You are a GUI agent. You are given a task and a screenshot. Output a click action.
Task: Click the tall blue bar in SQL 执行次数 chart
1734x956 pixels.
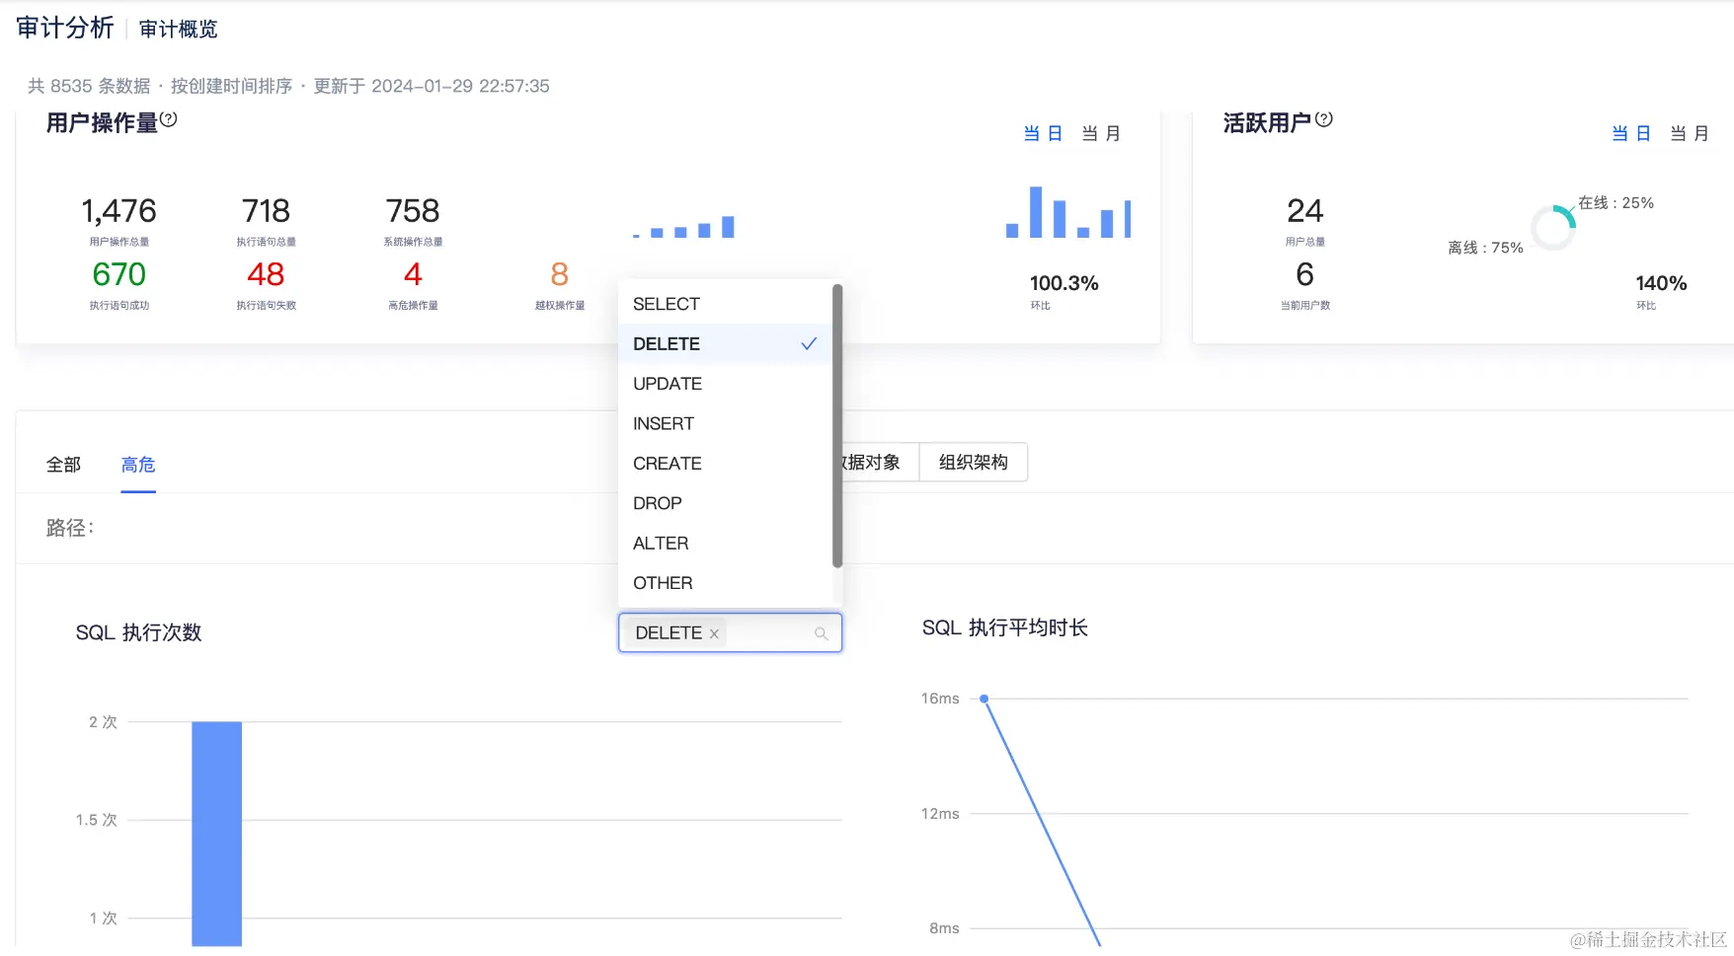click(216, 834)
